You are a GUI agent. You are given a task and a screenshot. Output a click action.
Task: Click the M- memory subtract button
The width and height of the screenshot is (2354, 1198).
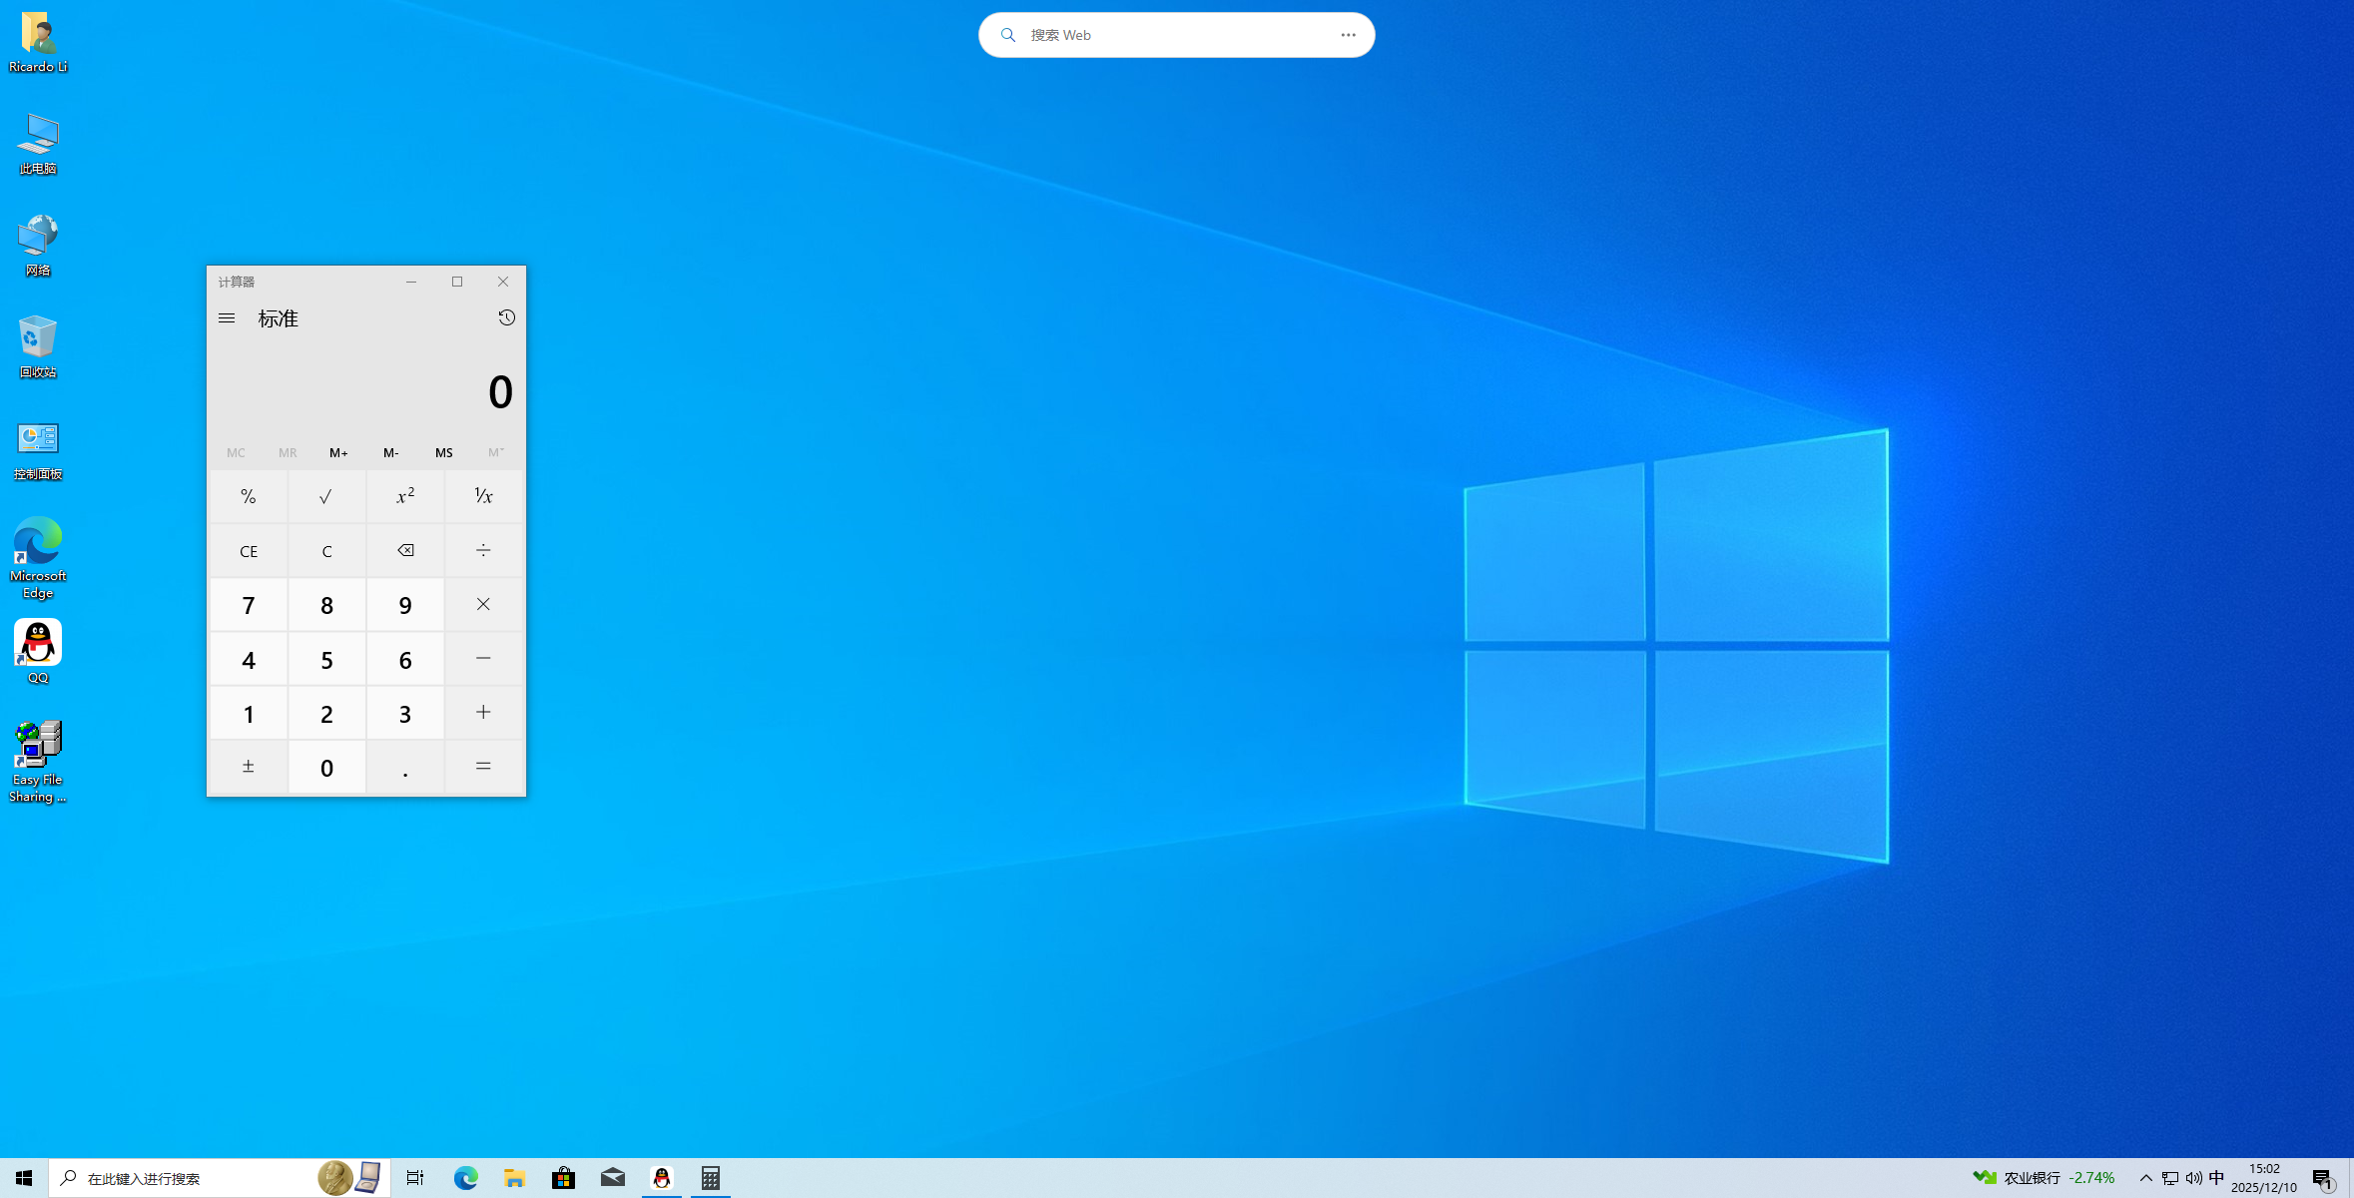(390, 453)
